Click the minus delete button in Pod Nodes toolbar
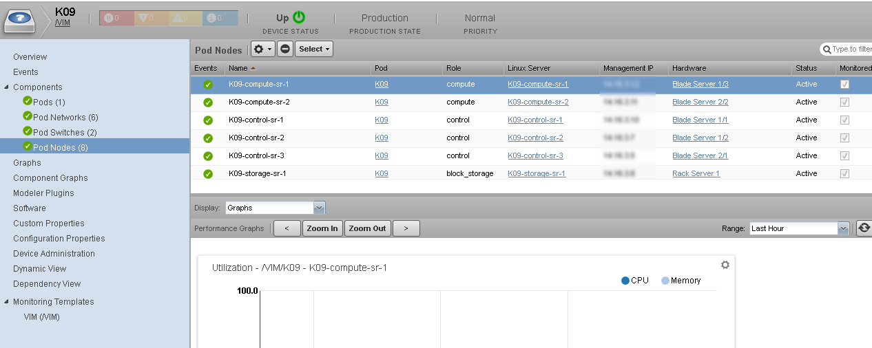 (x=285, y=49)
